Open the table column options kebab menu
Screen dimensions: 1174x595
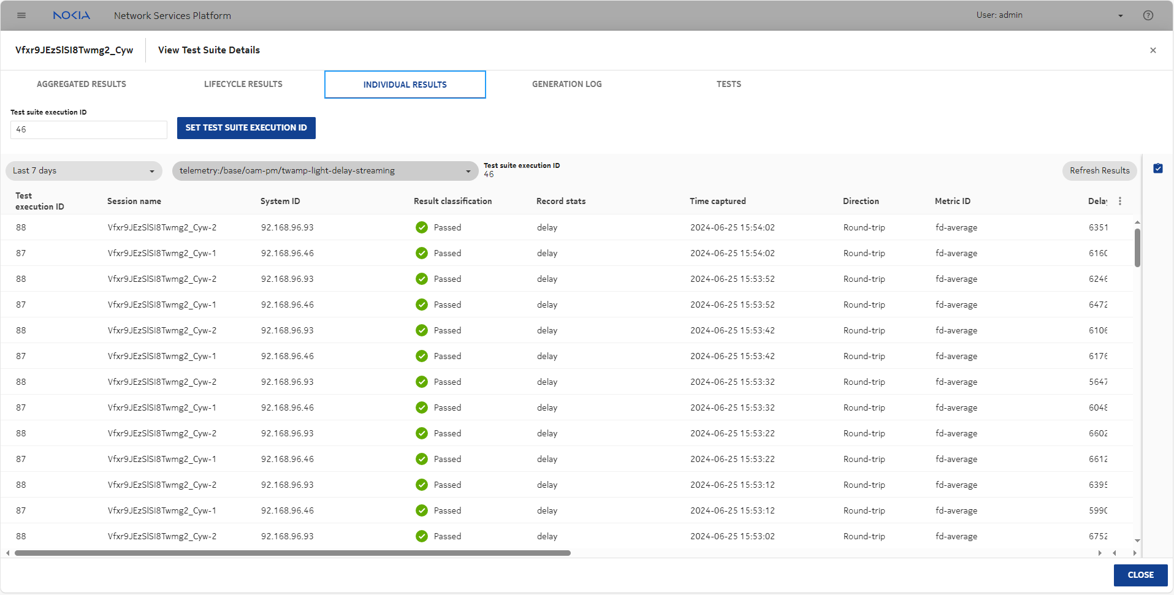pos(1119,201)
